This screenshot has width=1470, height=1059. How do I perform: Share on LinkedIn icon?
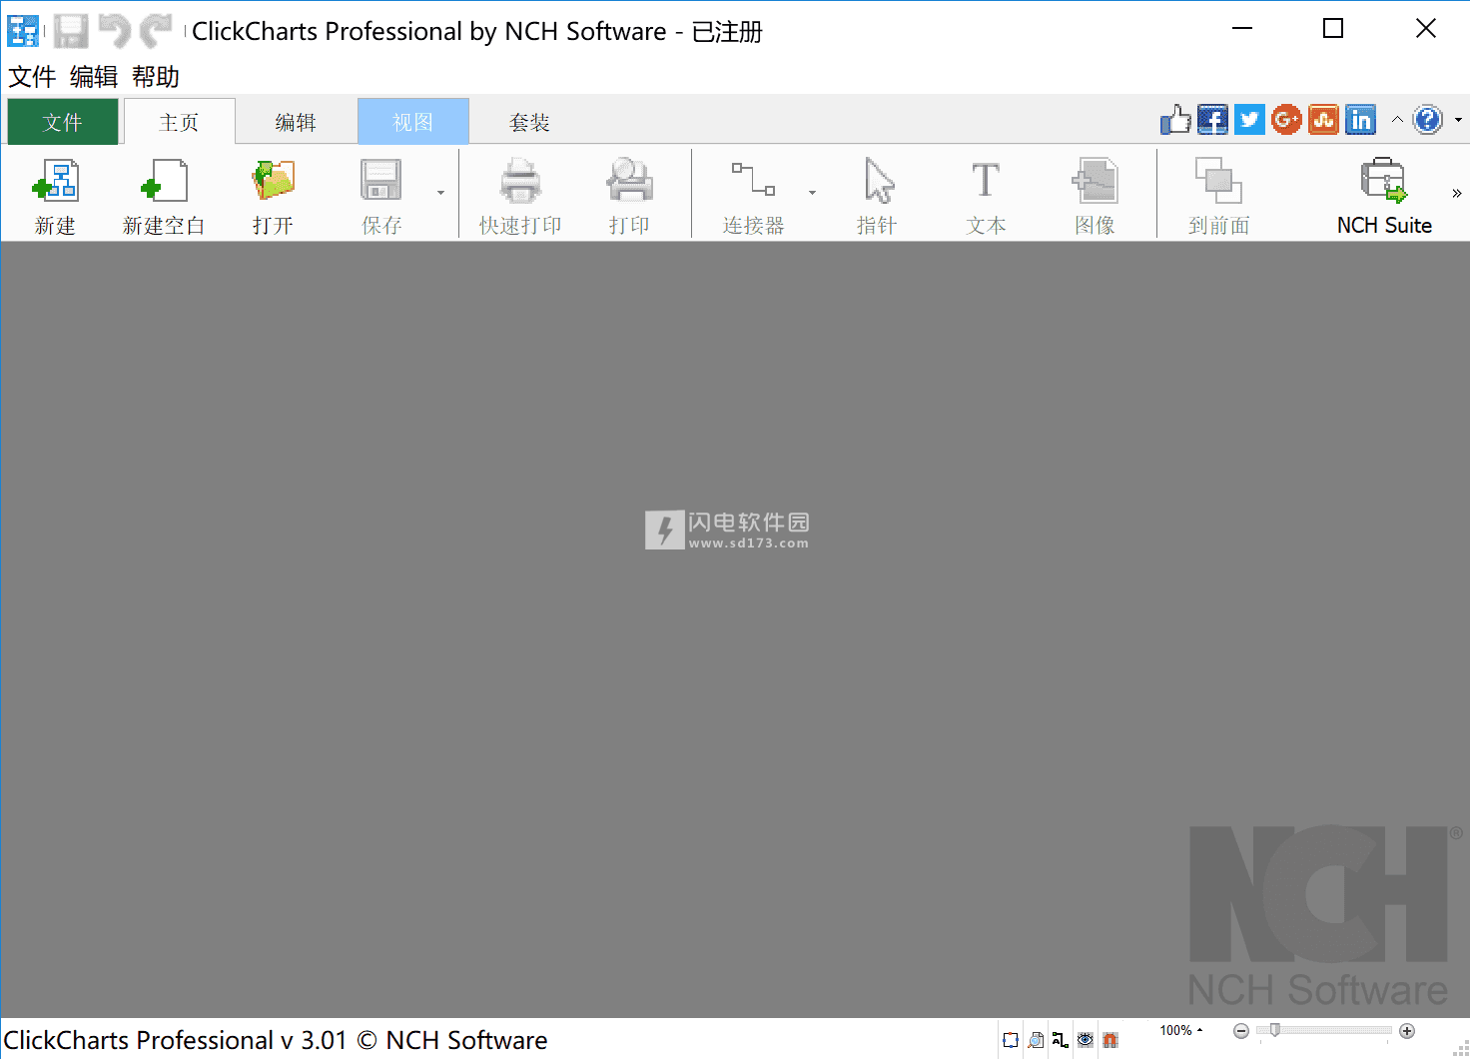[x=1360, y=121]
